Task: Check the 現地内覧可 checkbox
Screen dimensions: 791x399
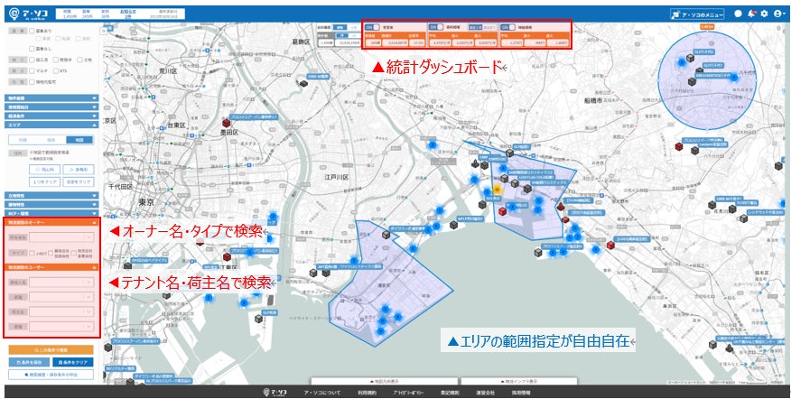Action: point(32,82)
